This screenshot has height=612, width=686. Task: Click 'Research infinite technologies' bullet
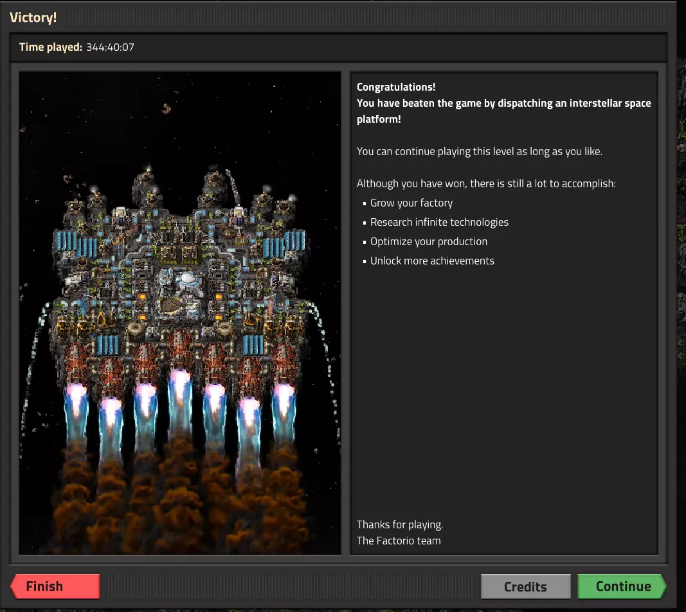[x=439, y=223]
